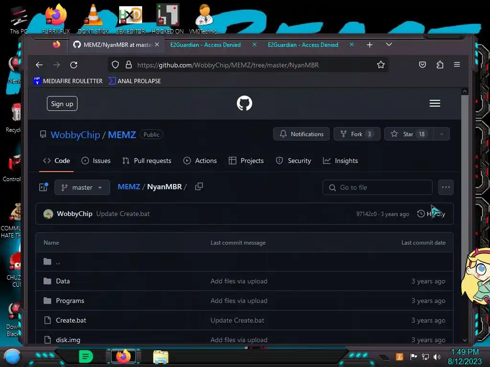Show site security padlock info
Viewport: 490px width, 367px height.
coord(128,65)
